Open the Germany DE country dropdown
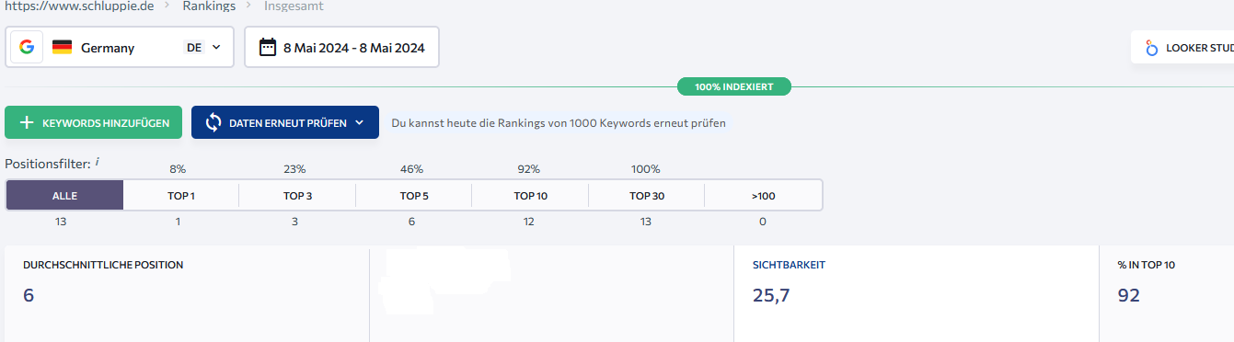Screen dimensions: 1234x342 coord(120,47)
